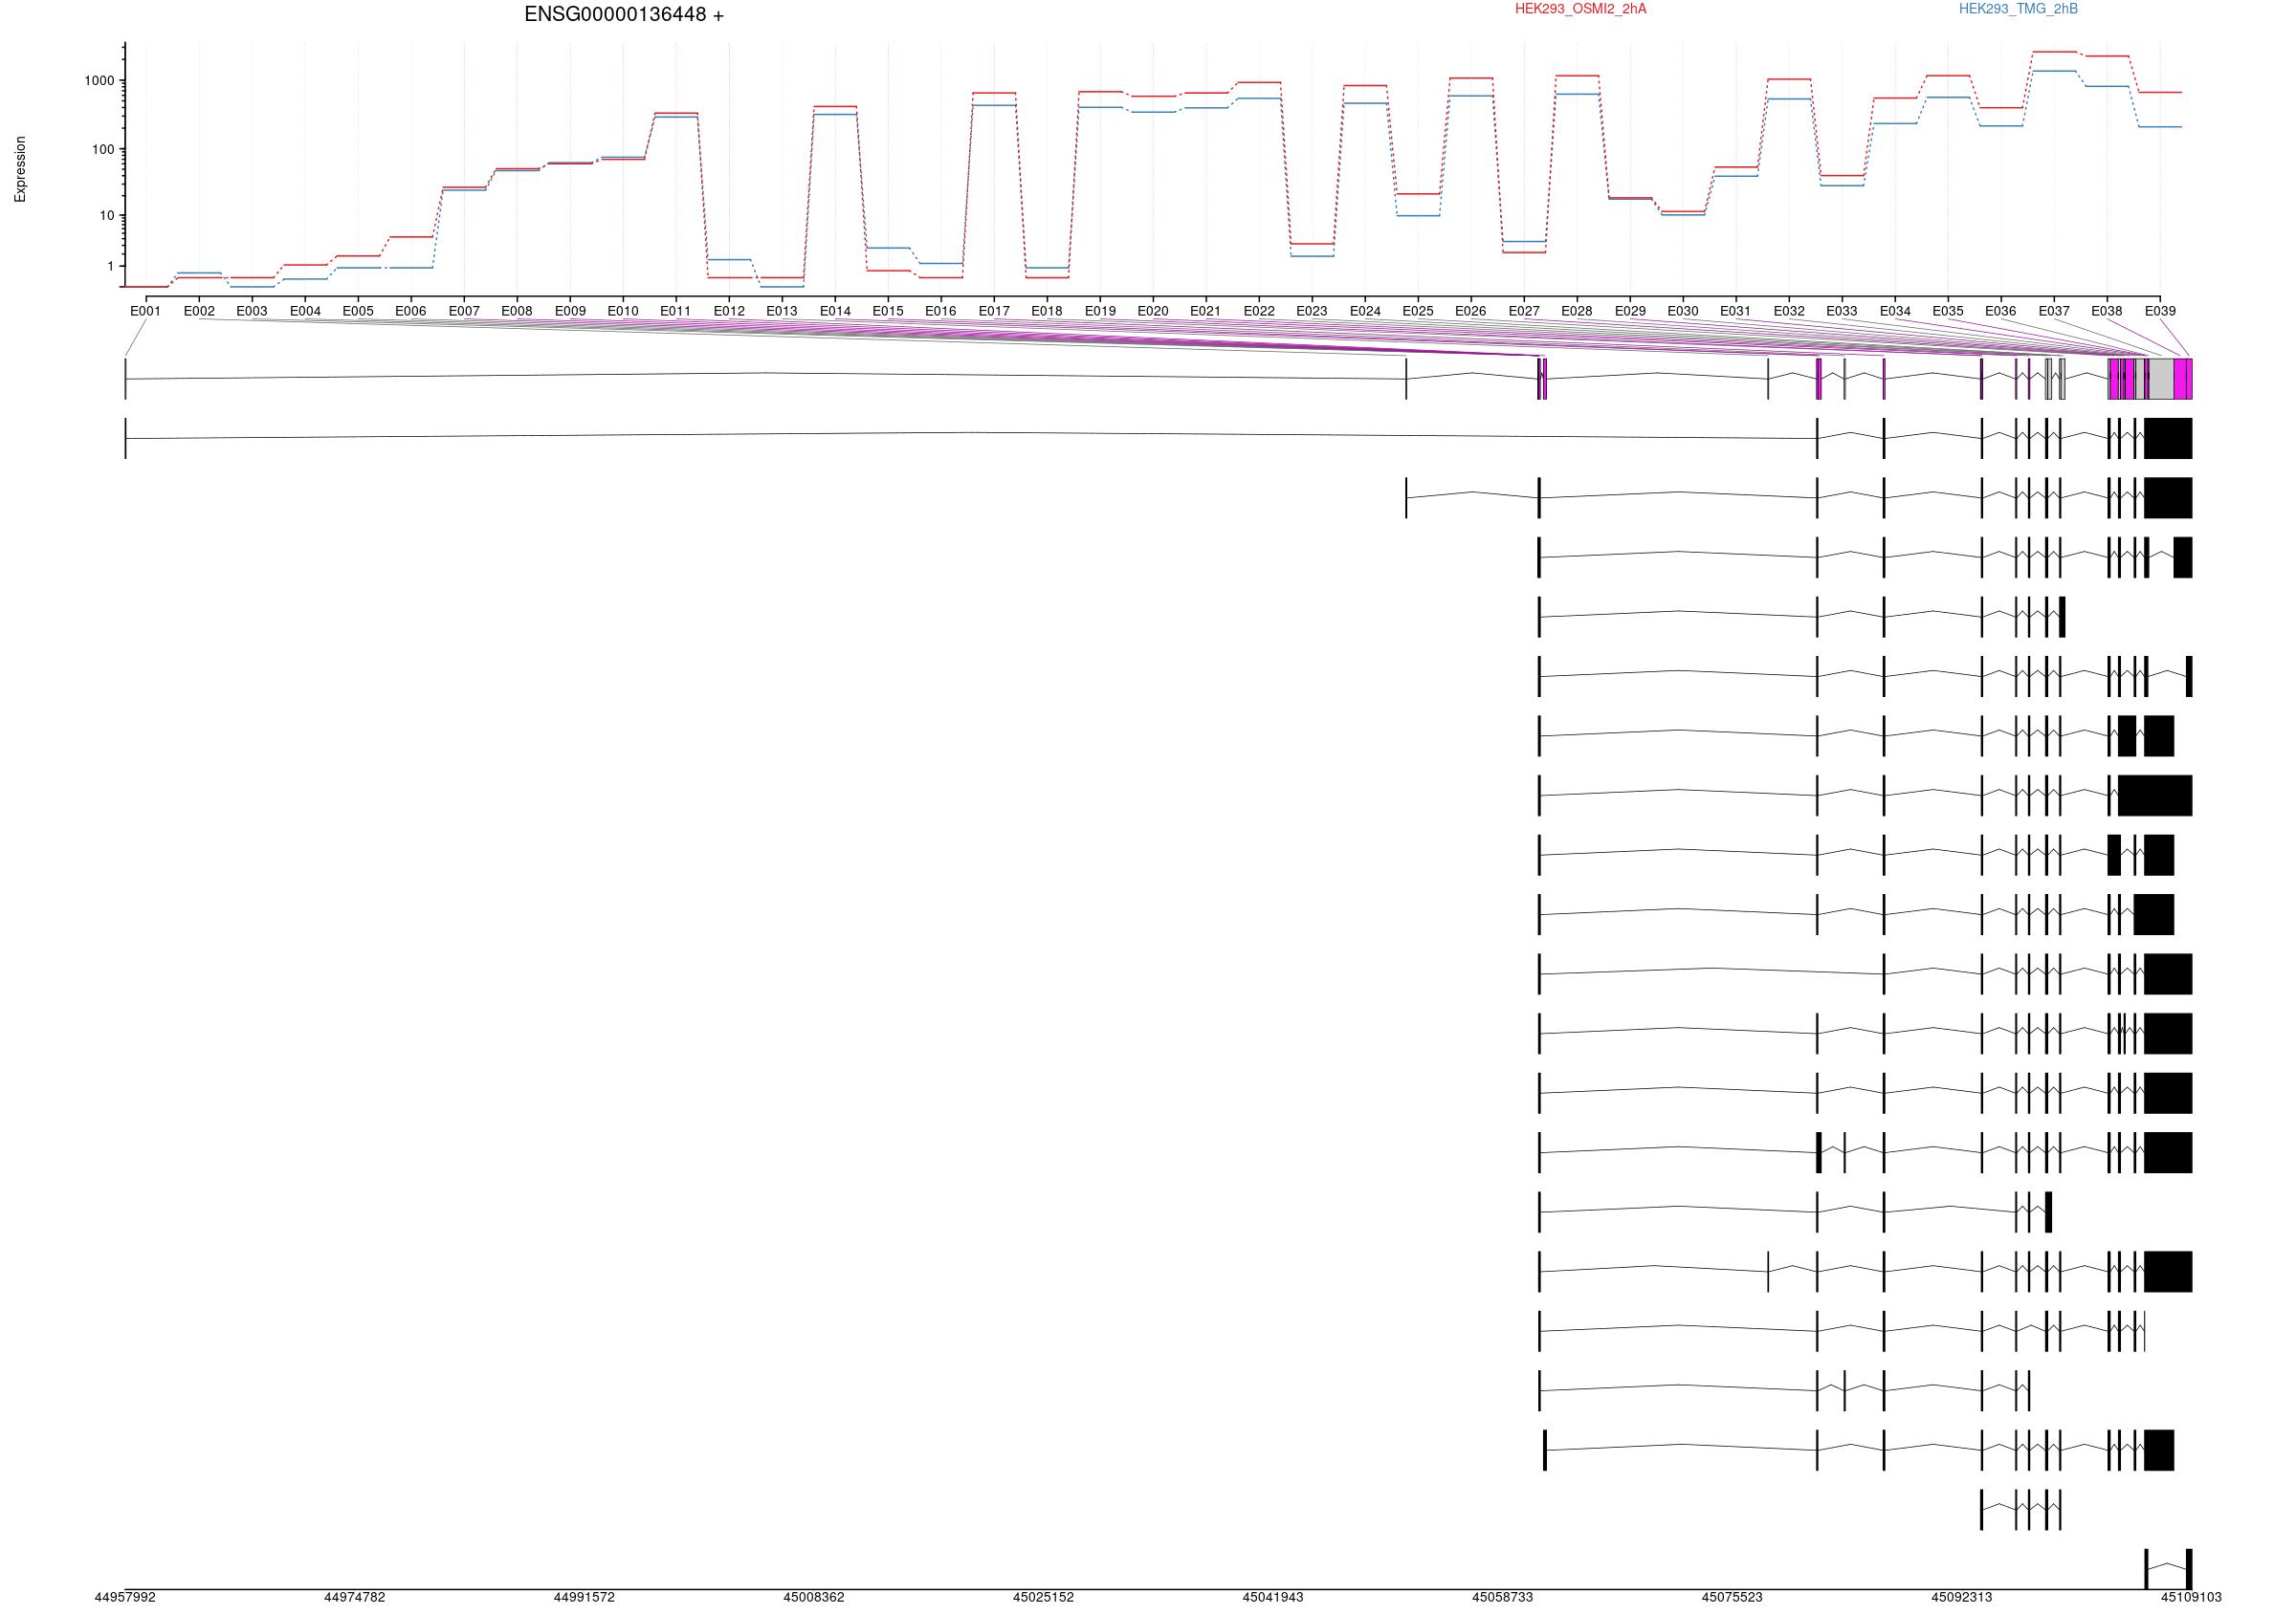This screenshot has width=2296, height=1615.
Task: Click exon label E022
Action: tap(1259, 311)
